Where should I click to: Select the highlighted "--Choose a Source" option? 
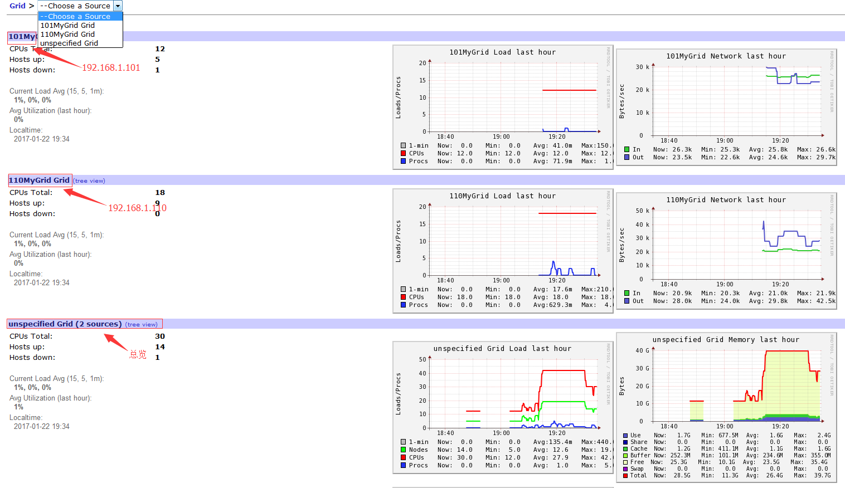[75, 16]
